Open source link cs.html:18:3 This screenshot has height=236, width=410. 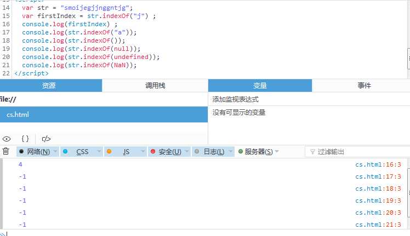tap(378, 188)
